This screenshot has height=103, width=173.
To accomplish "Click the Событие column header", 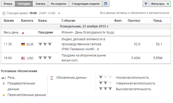I will click(68, 21).
